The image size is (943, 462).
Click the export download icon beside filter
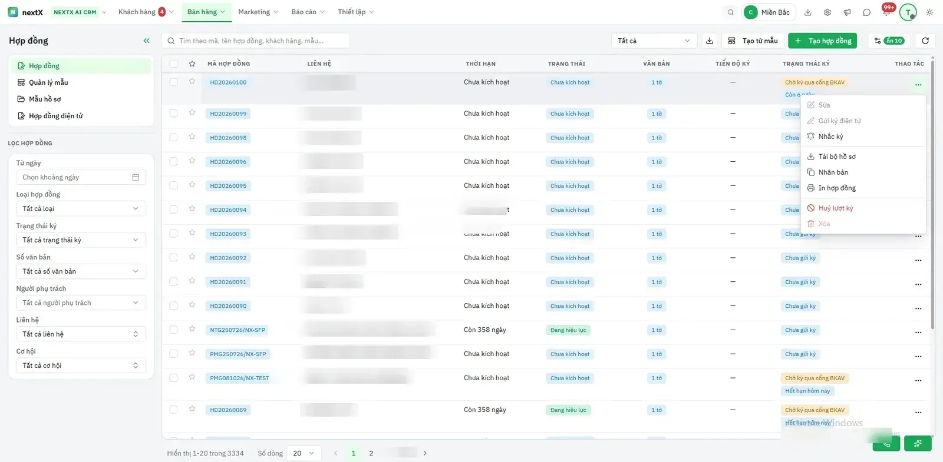[710, 41]
